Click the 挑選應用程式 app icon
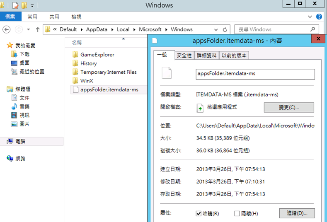327x222 pixels. tap(200, 108)
